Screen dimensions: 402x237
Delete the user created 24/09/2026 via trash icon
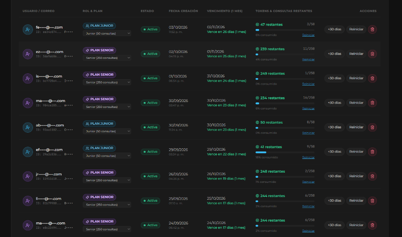coord(372,225)
